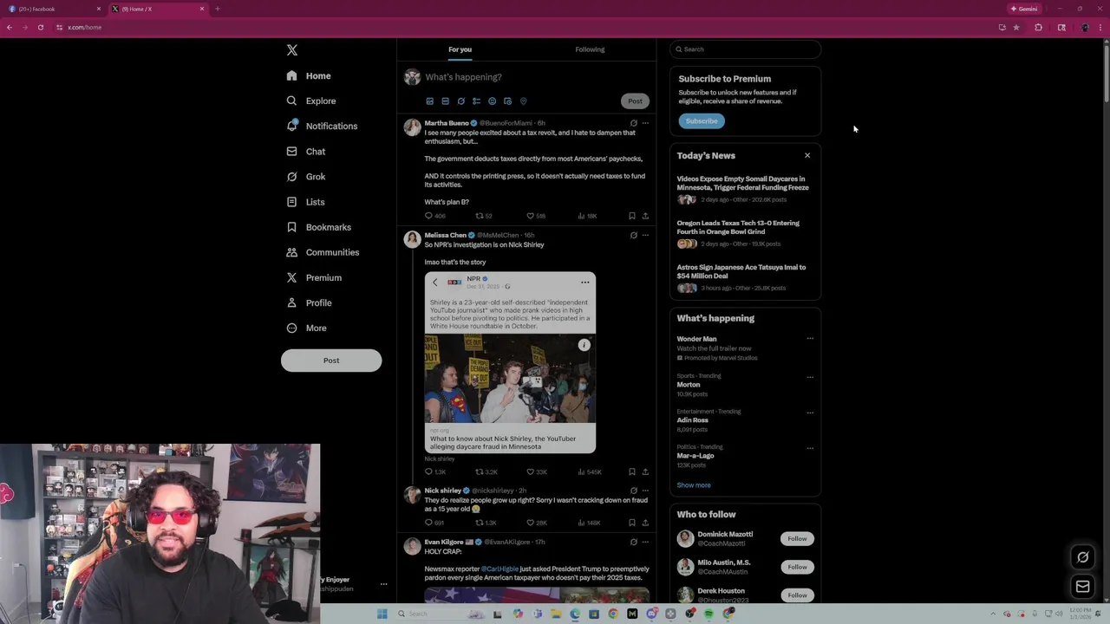This screenshot has width=1110, height=624.
Task: Open Chat in the sidebar
Action: 306,152
